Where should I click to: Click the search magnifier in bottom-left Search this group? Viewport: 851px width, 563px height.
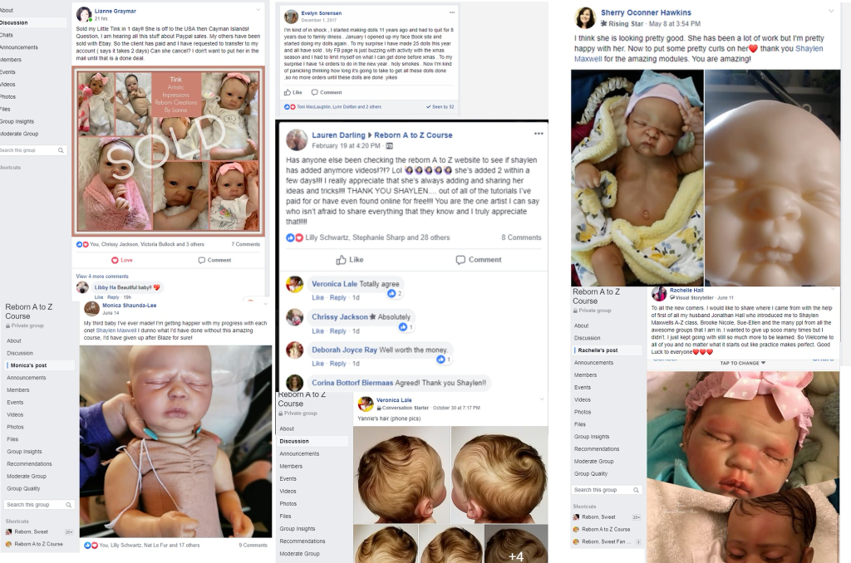(68, 505)
